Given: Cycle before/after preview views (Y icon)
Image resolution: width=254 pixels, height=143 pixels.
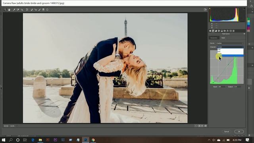Looking at the screenshot, I should 196,126.
